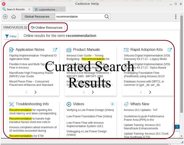Show previous page of Product Manuals
This screenshot has height=145, width=184.
tap(84, 92)
